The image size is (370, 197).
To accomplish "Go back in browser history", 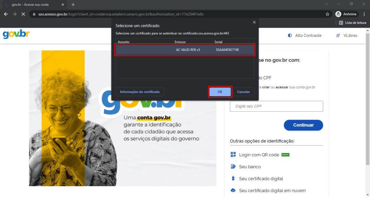I will (x=6, y=14).
